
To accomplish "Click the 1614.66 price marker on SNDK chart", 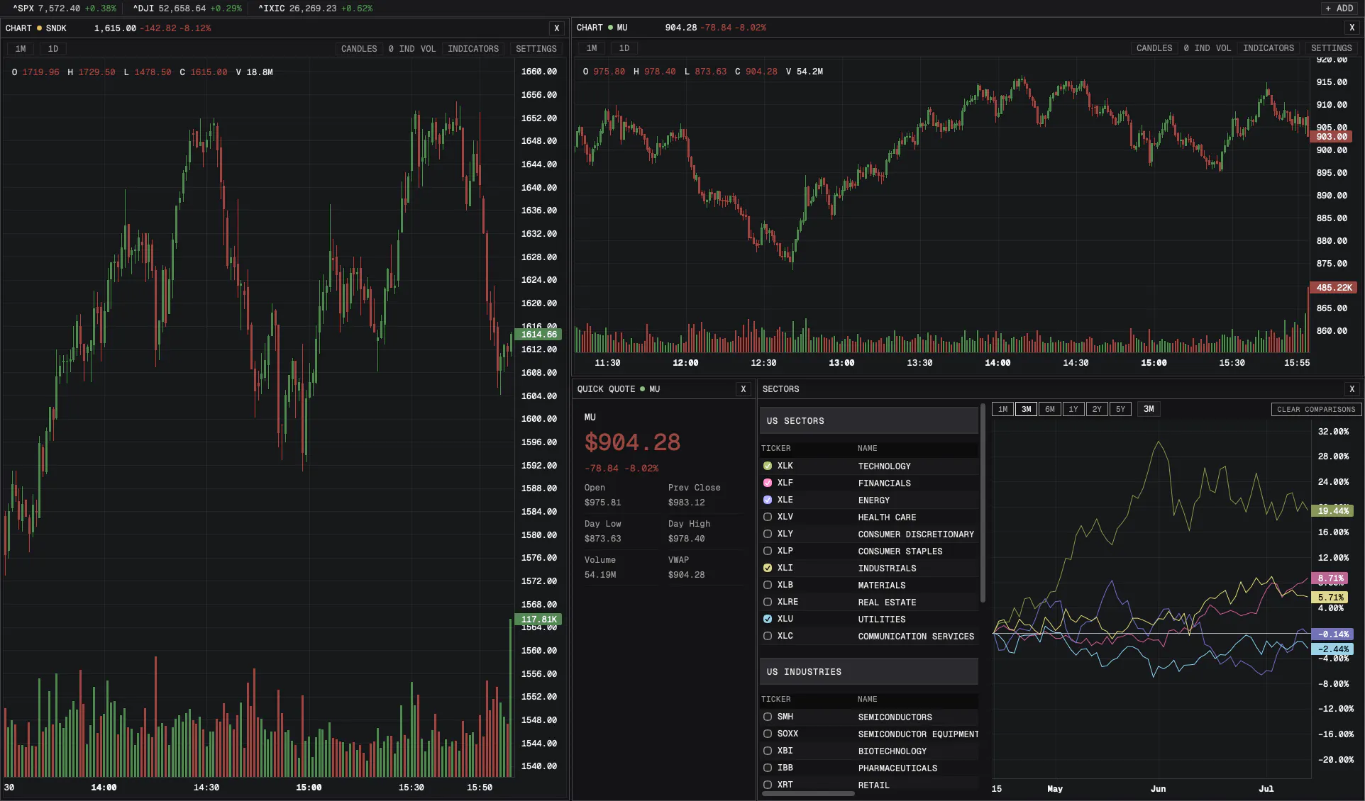I will [538, 335].
